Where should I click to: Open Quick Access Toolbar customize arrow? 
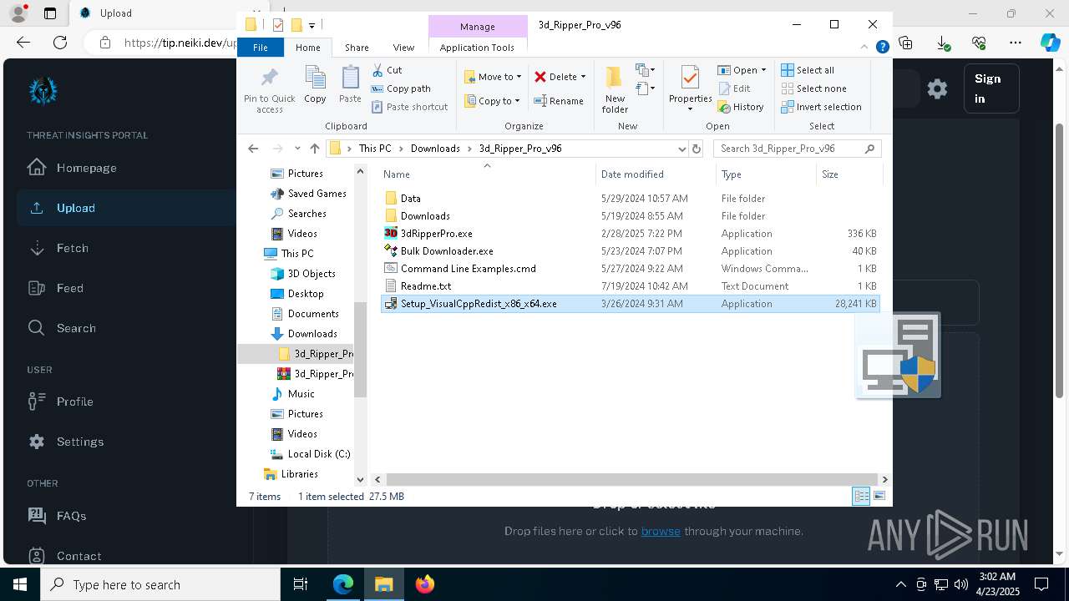click(x=312, y=25)
